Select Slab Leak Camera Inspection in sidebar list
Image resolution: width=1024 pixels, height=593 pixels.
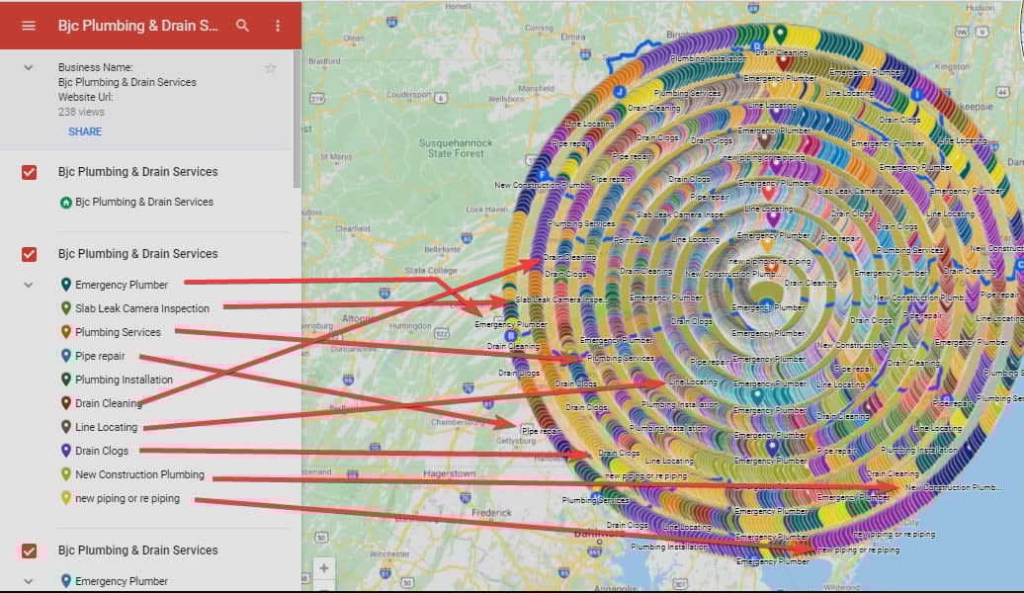142,308
